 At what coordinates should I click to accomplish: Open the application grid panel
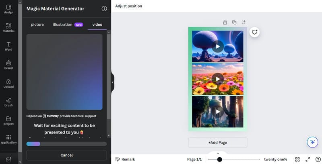(8, 139)
